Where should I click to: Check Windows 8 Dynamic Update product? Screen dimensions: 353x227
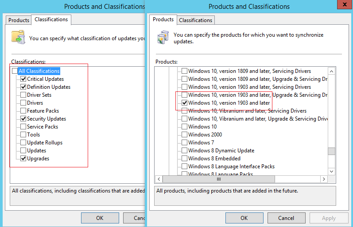pyautogui.click(x=184, y=151)
